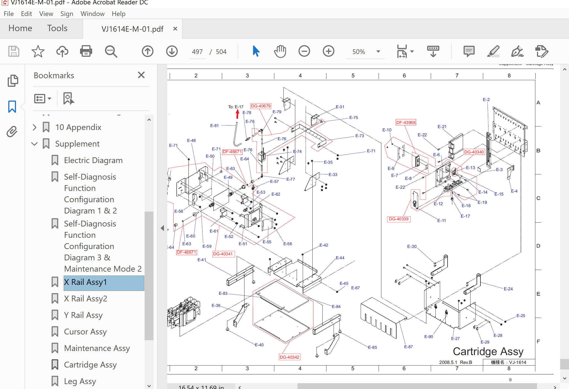The image size is (569, 389).
Task: Click Find current bookmark icon
Action: [68, 98]
